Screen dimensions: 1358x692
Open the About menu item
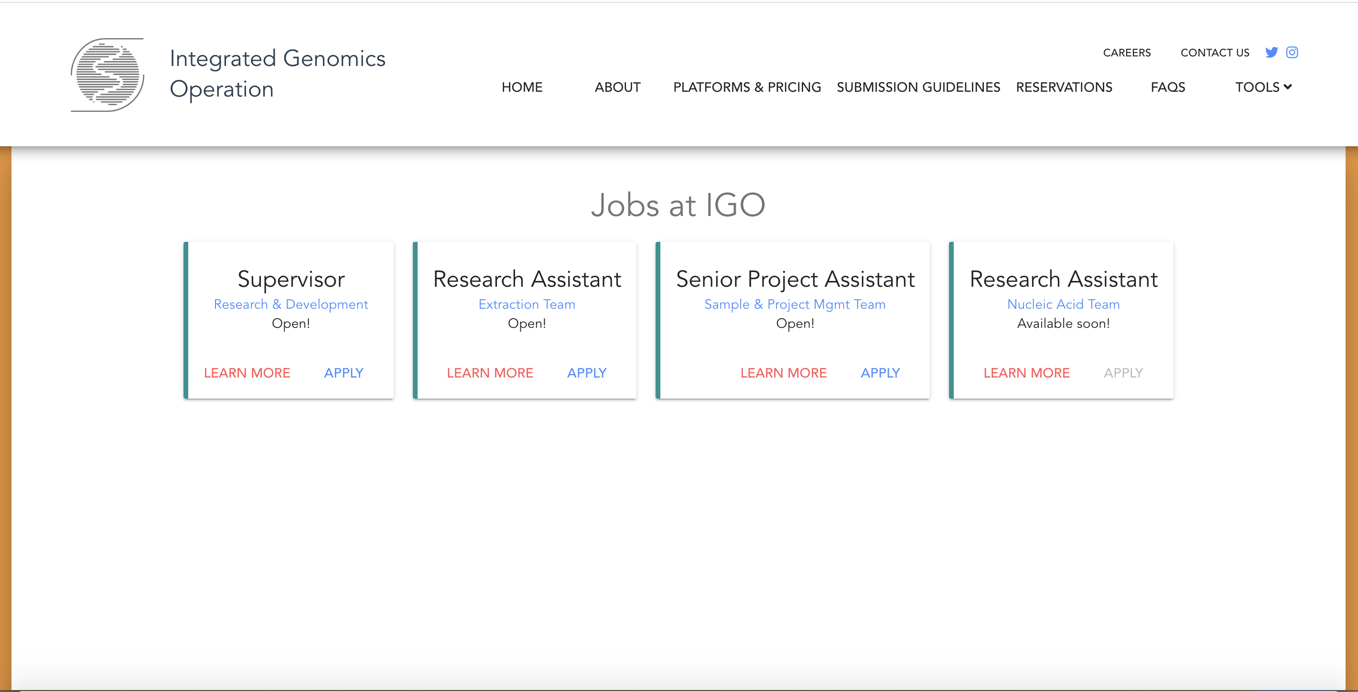coord(617,87)
